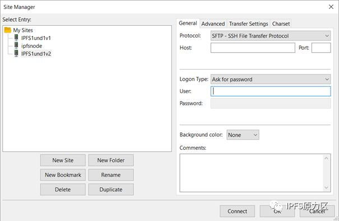Click the Cancel button

pyautogui.click(x=317, y=211)
